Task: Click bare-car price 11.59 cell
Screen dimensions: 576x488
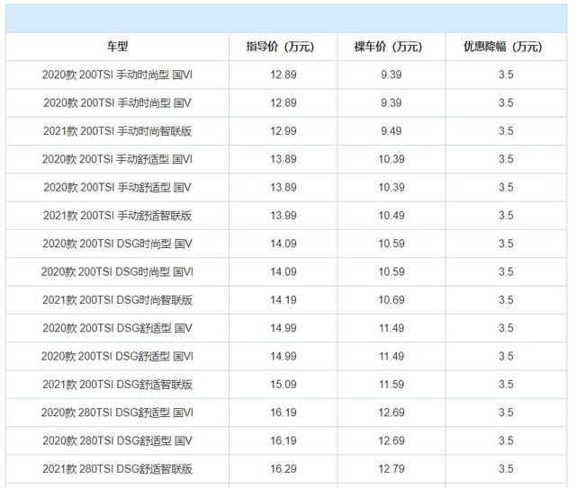Action: click(x=391, y=385)
